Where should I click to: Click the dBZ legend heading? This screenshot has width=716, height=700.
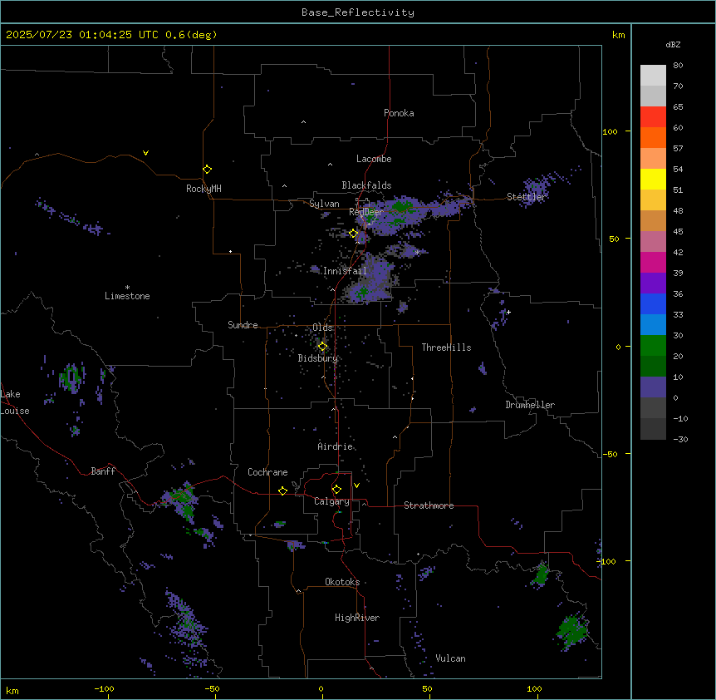tap(673, 45)
